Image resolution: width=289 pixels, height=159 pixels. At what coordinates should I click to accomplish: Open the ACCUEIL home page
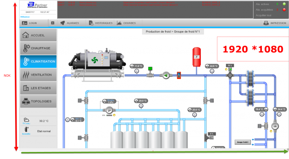click(x=38, y=35)
